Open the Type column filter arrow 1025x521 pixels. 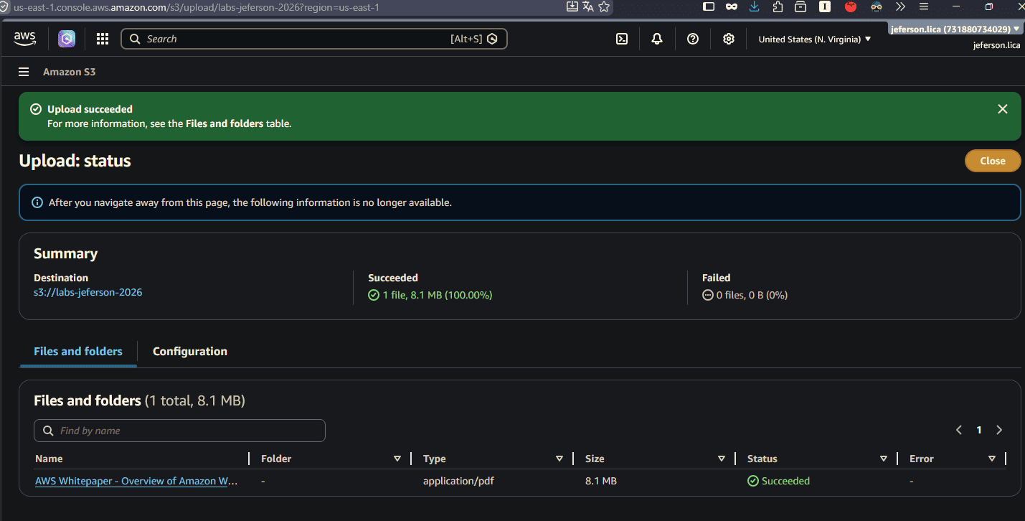(559, 459)
